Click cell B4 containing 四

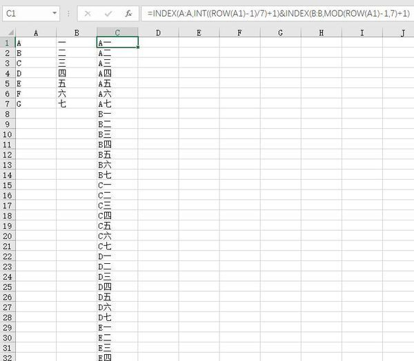click(x=77, y=73)
